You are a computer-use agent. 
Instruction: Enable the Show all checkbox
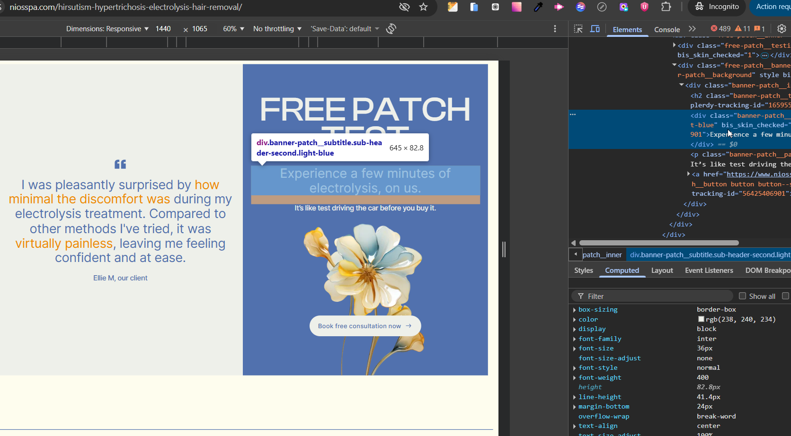point(742,296)
